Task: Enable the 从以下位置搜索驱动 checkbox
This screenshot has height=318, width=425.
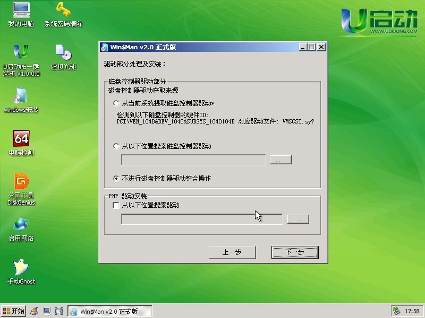Action: tap(116, 205)
